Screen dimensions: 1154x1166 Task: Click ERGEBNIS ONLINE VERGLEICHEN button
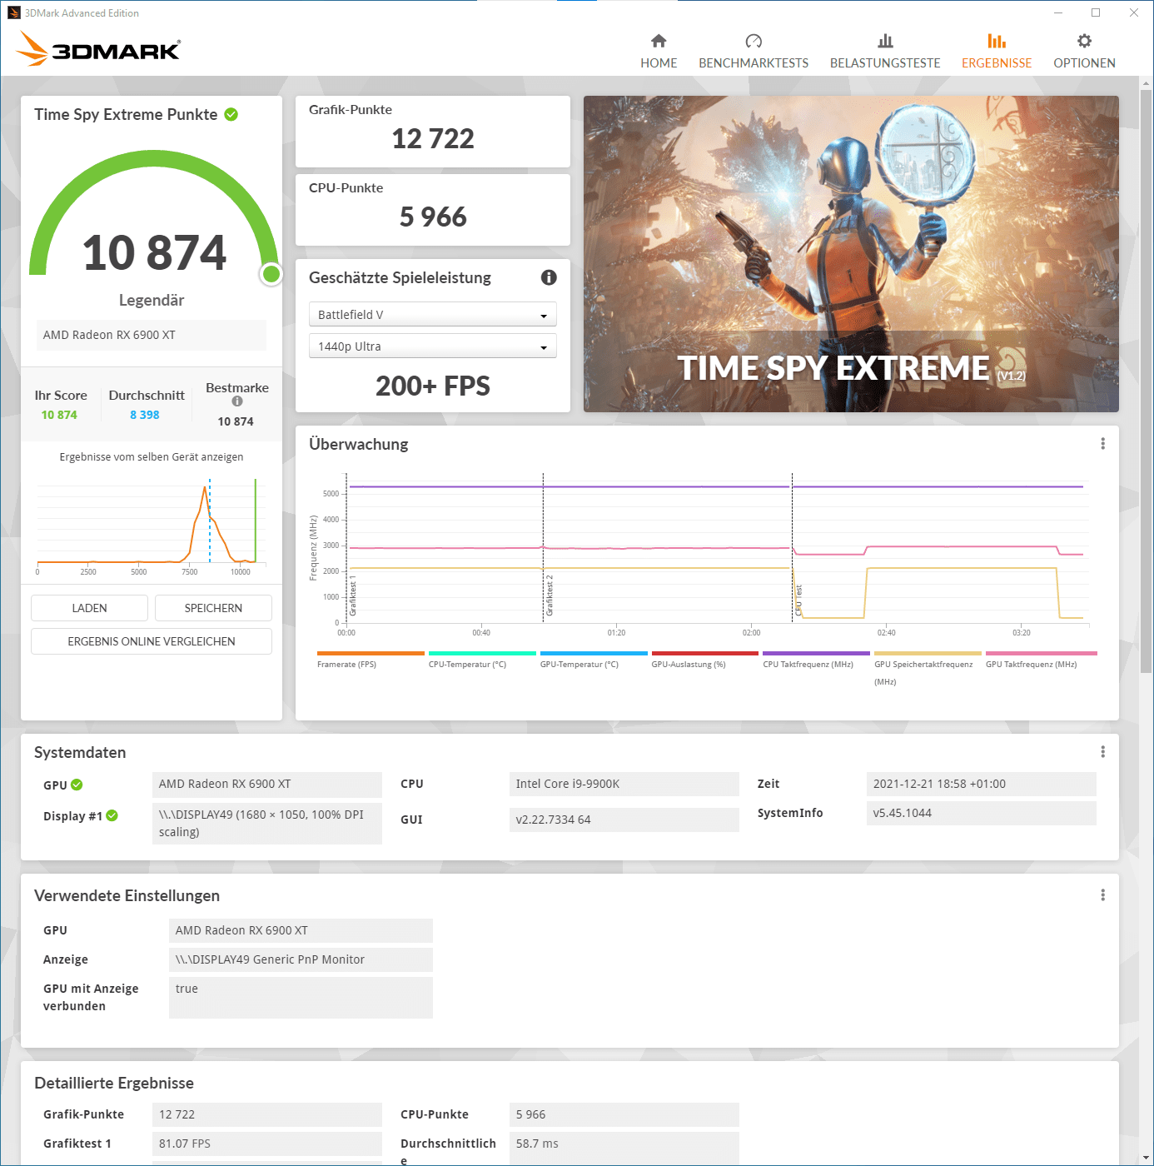tap(152, 641)
